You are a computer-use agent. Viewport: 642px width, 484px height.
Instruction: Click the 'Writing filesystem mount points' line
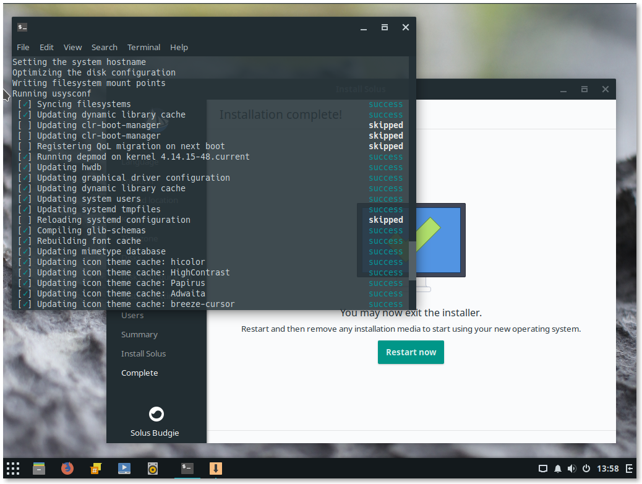click(89, 83)
